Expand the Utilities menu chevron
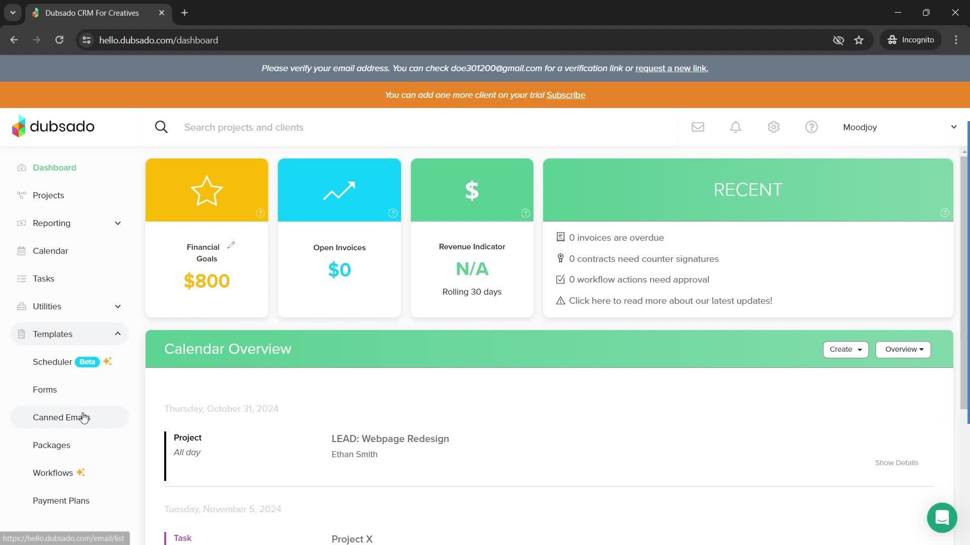This screenshot has height=545, width=970. pyautogui.click(x=118, y=306)
